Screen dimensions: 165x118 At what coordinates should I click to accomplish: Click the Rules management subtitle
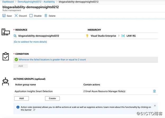(x=12, y=10)
